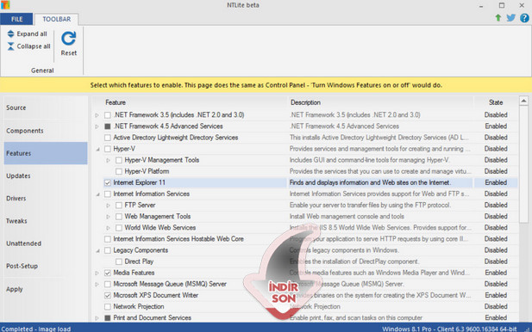The height and width of the screenshot is (332, 532).
Task: Collapse the Hyper-V tree node
Action: point(97,150)
